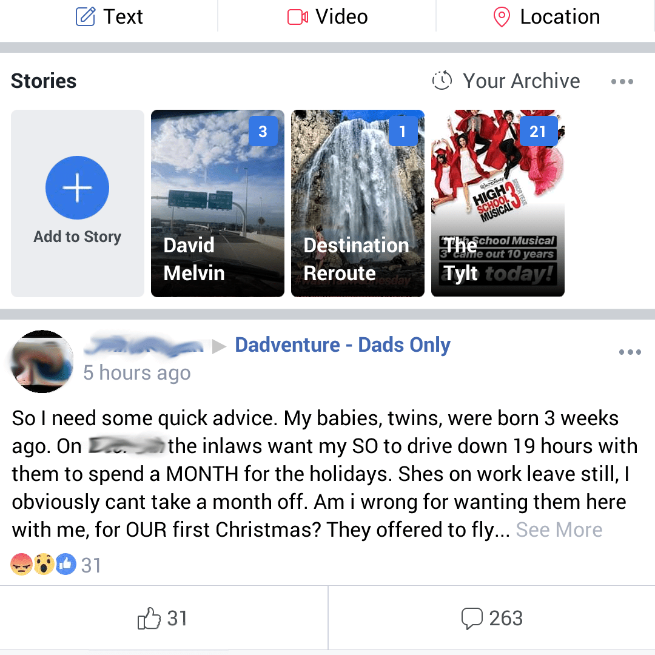Screen dimensions: 655x655
Task: Open Stories three-dot options menu
Action: coord(622,81)
